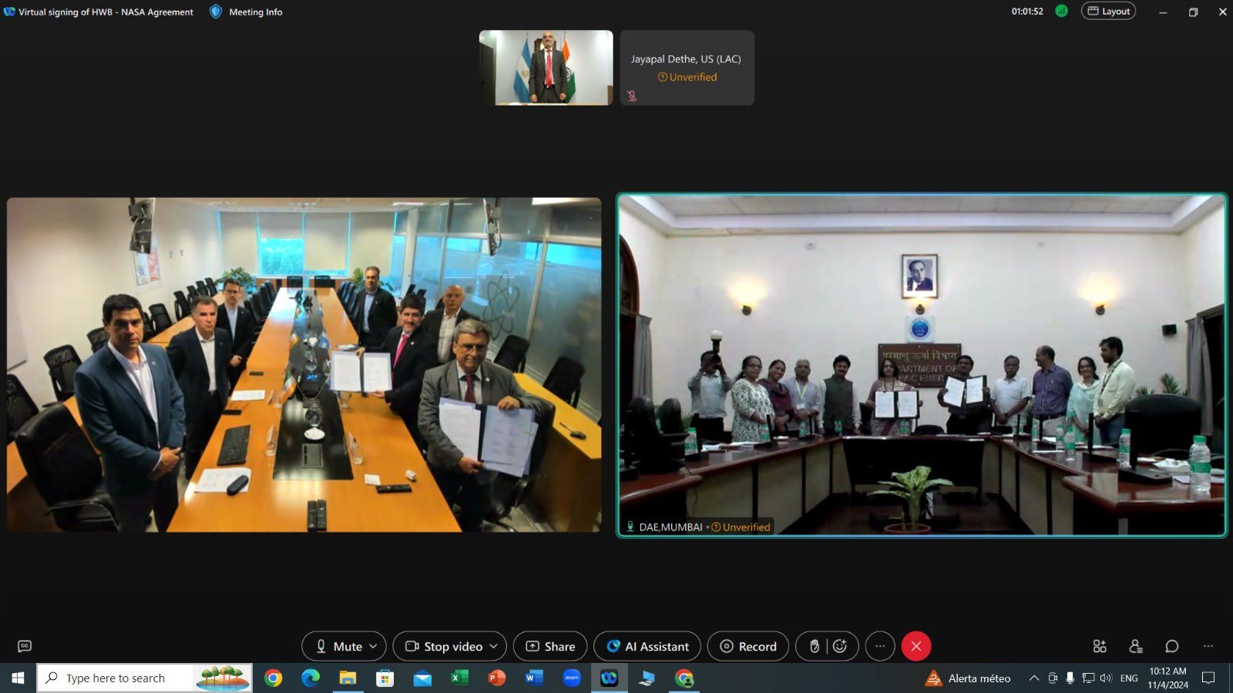Viewport: 1233px width, 693px height.
Task: Expand video options arrow beside Stop video
Action: (x=494, y=646)
